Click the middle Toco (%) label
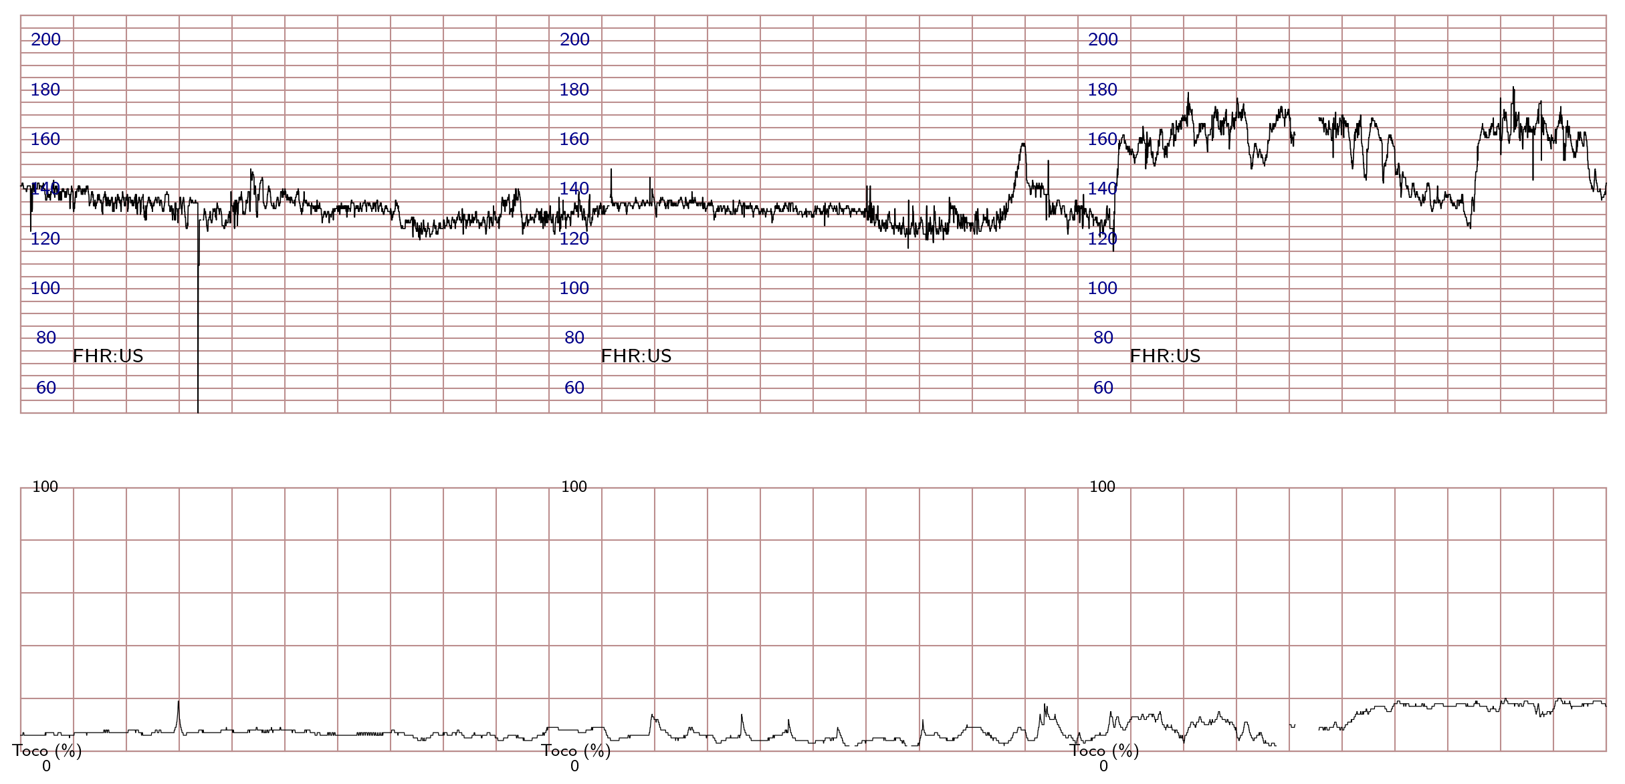This screenshot has width=1625, height=784. (576, 751)
